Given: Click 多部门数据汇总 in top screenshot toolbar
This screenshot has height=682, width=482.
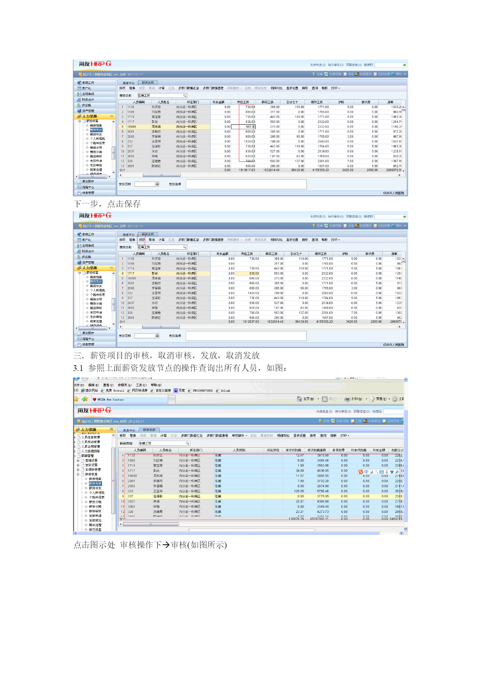Looking at the screenshot, I should pos(189,88).
